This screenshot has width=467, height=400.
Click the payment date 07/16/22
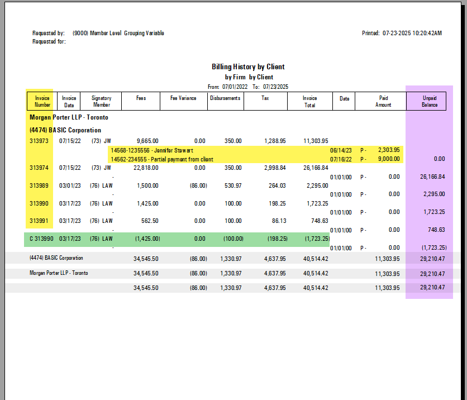[x=341, y=159]
